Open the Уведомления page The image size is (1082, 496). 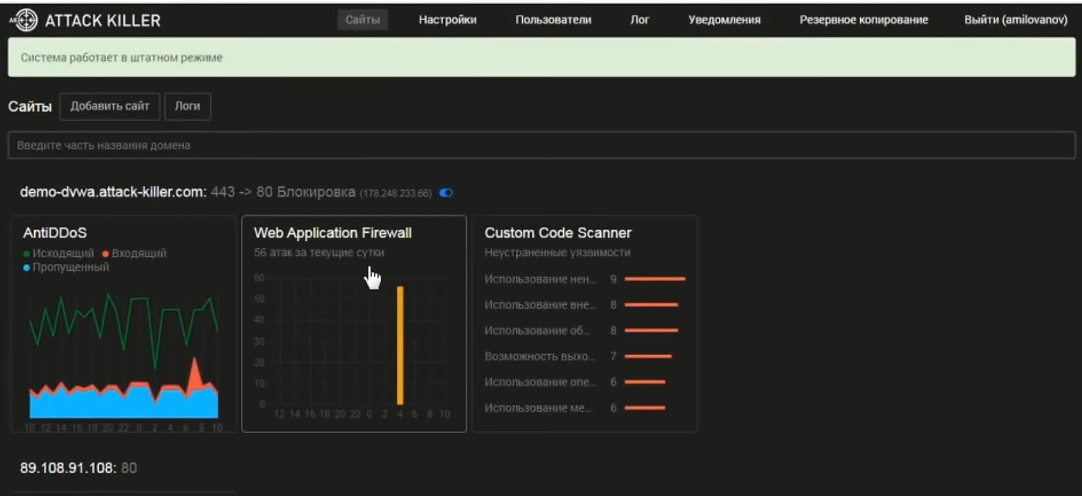724,20
